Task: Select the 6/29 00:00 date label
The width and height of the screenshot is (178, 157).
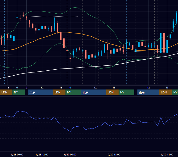Action: (70, 154)
